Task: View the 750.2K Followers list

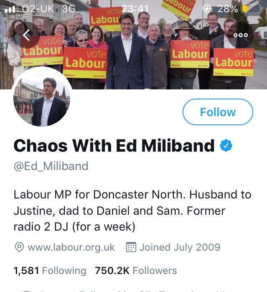Action: [136, 271]
